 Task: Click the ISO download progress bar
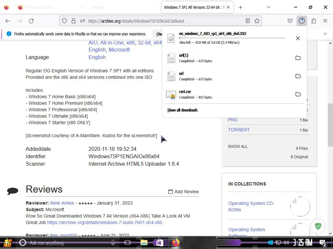pyautogui.click(x=232, y=38)
